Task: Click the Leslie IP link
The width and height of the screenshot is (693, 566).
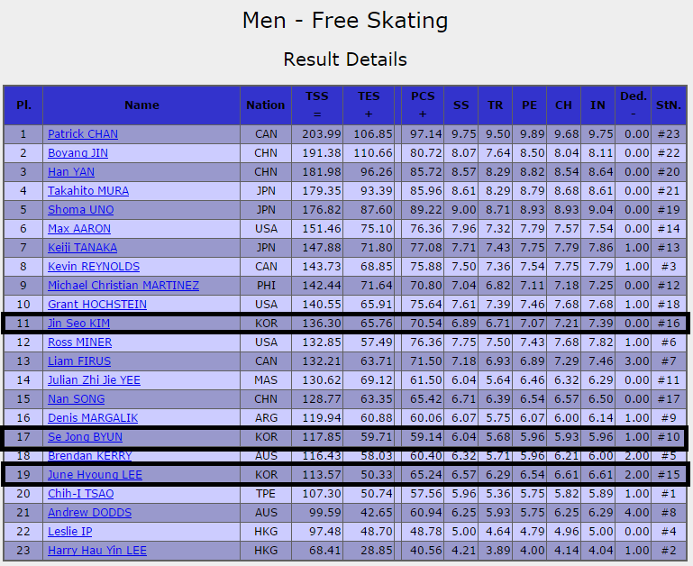Action: click(69, 532)
